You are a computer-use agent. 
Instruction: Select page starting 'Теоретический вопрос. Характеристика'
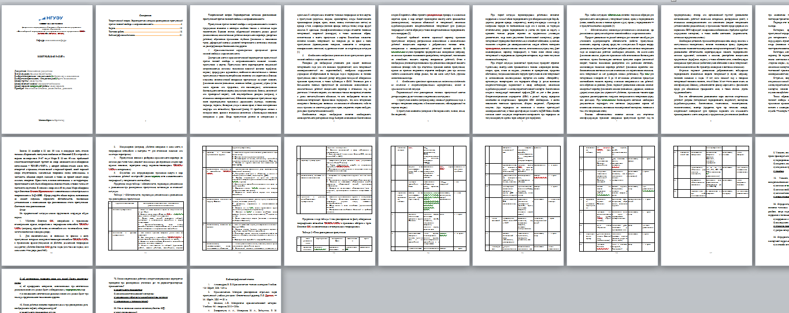pyautogui.click(x=234, y=68)
